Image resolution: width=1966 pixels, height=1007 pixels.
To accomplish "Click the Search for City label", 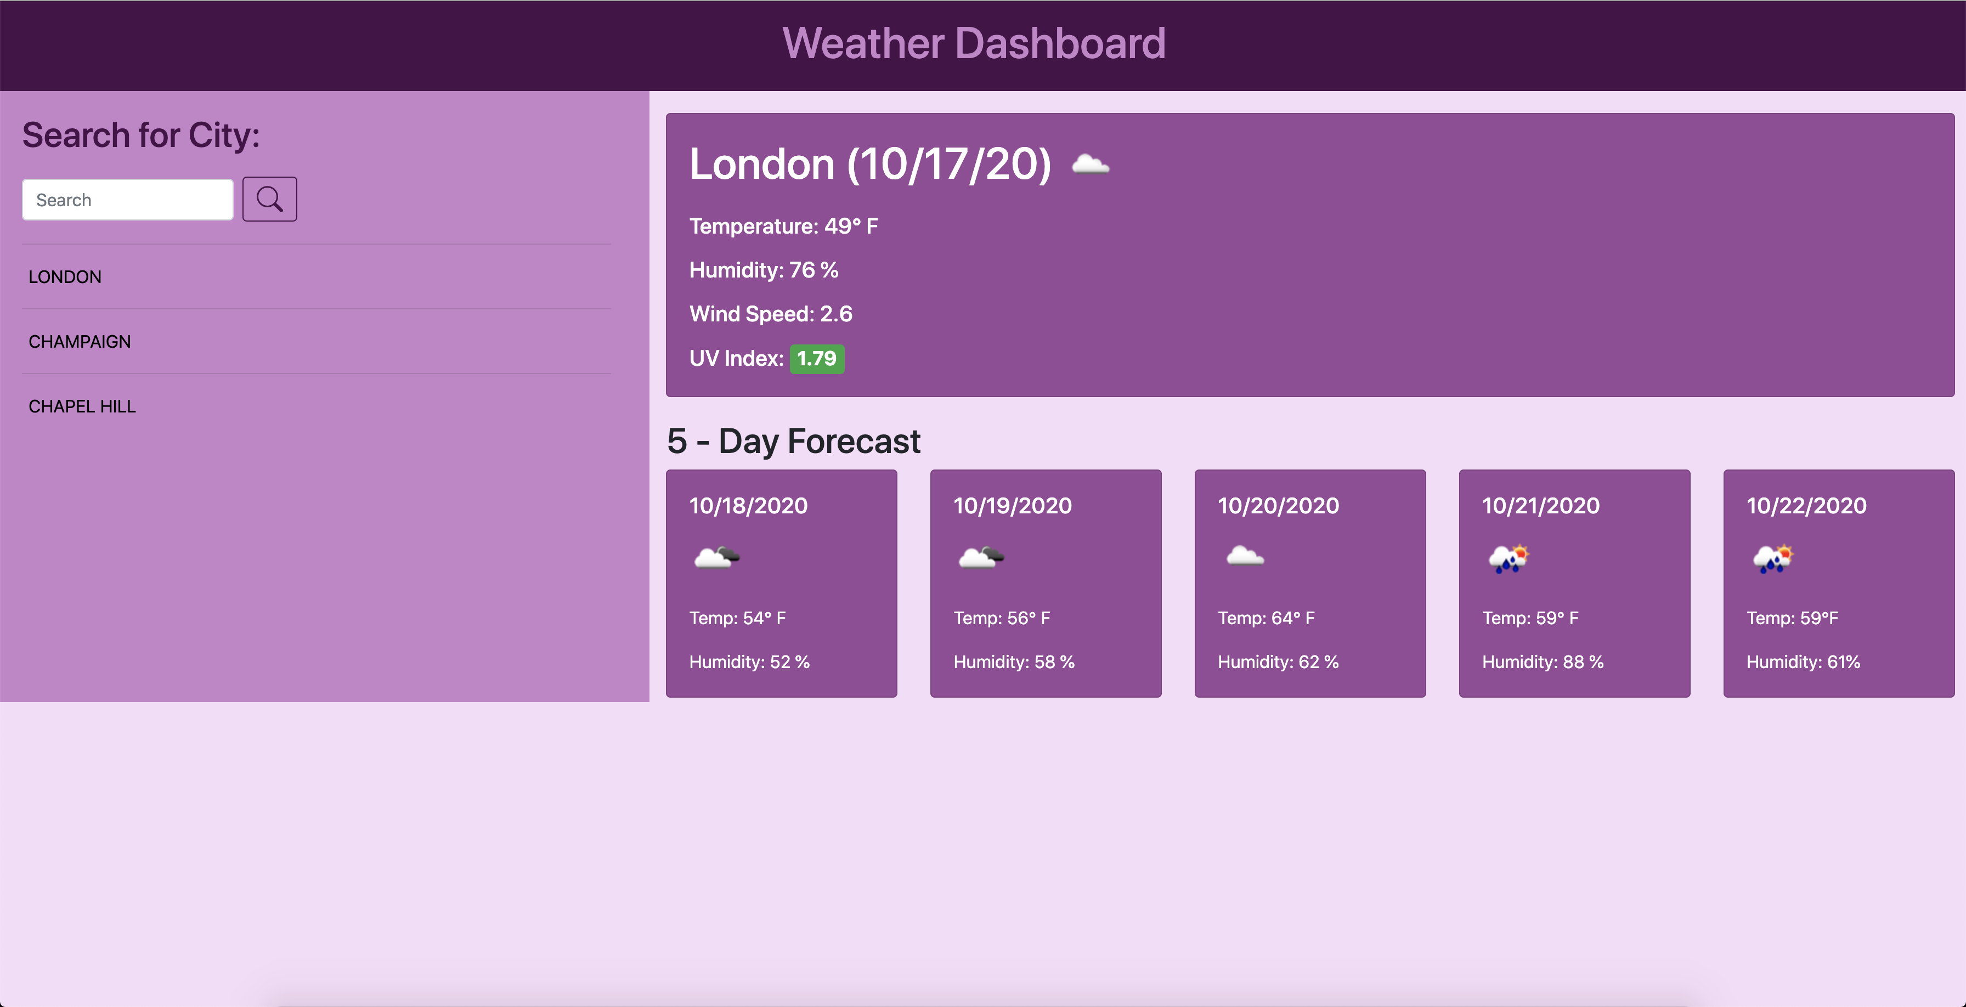I will point(141,136).
